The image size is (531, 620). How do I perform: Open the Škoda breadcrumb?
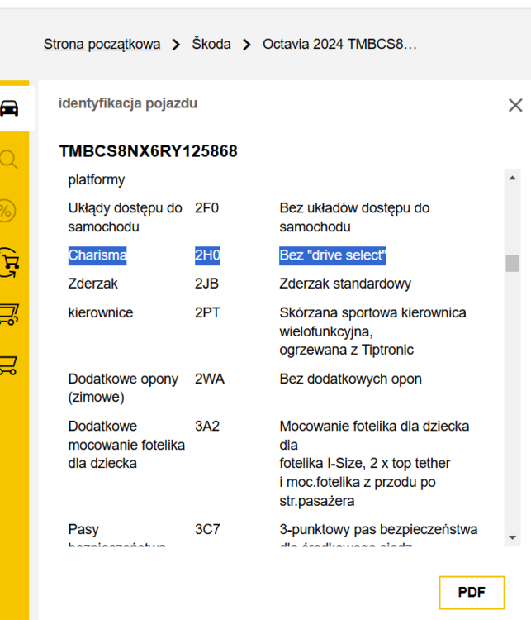coord(211,44)
